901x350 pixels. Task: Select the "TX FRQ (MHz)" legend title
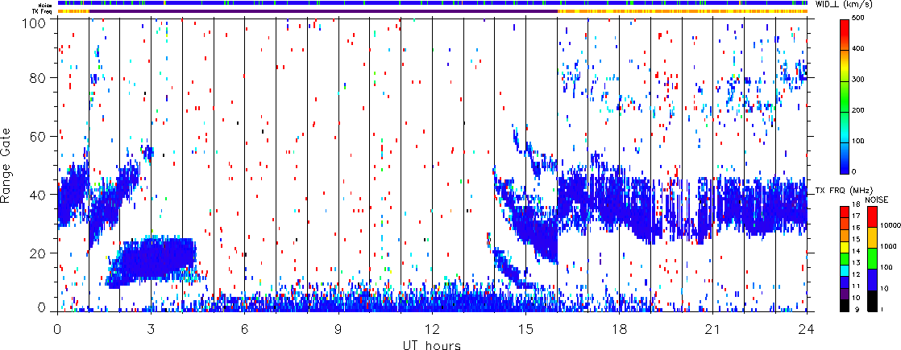coord(844,191)
